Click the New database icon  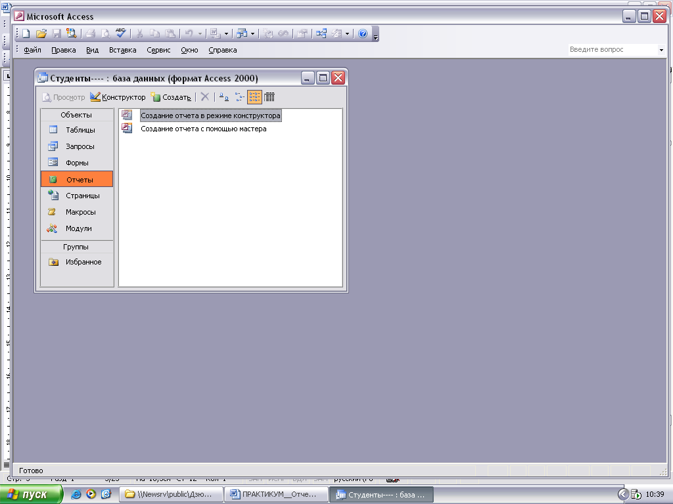point(26,33)
